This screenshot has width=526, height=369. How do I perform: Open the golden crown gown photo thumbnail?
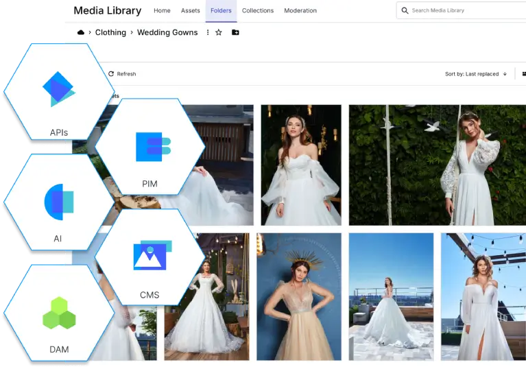(298, 296)
